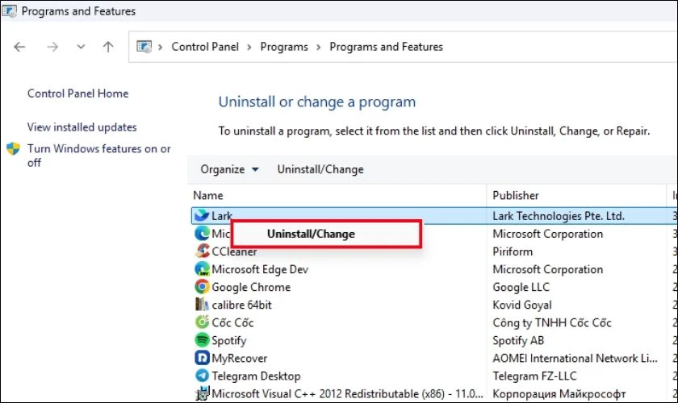Select the Cốc Cốc entry
Screen dimensions: 678x403
[232, 322]
